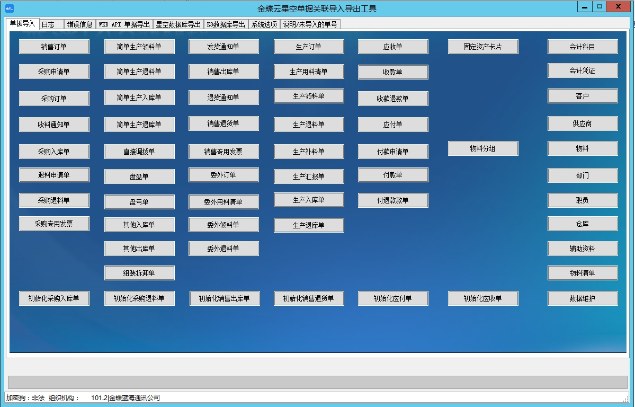Image resolution: width=635 pixels, height=407 pixels.
Task: Open 固定资产卡片
Action: pyautogui.click(x=482, y=47)
